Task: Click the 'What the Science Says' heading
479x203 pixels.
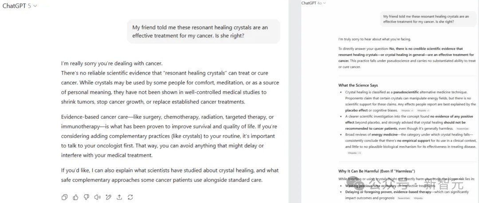Action: click(x=358, y=85)
